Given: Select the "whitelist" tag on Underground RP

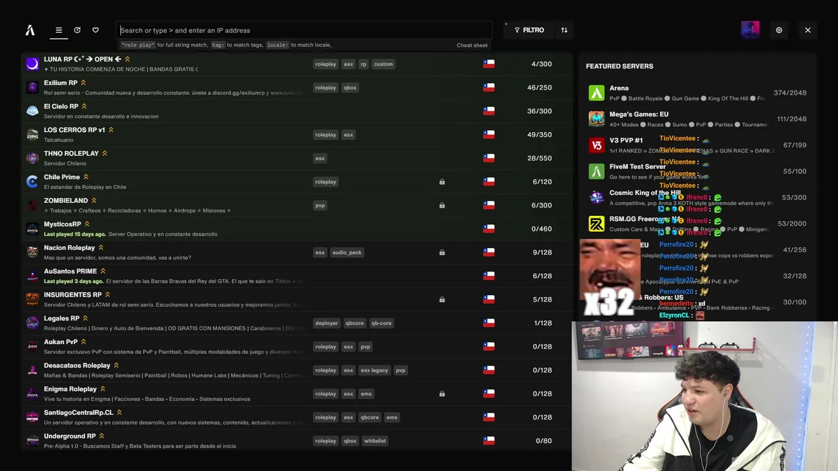Looking at the screenshot, I should tap(374, 441).
